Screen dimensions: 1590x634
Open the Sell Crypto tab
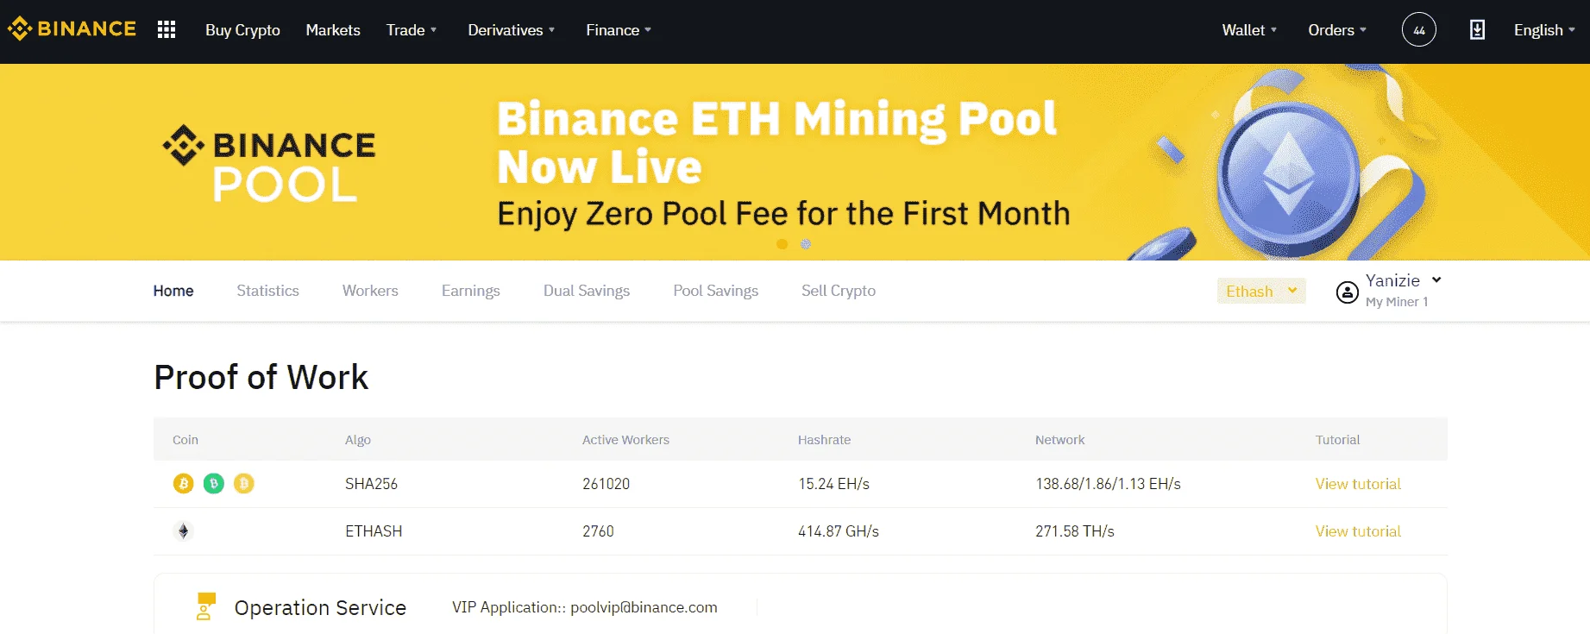click(x=839, y=291)
